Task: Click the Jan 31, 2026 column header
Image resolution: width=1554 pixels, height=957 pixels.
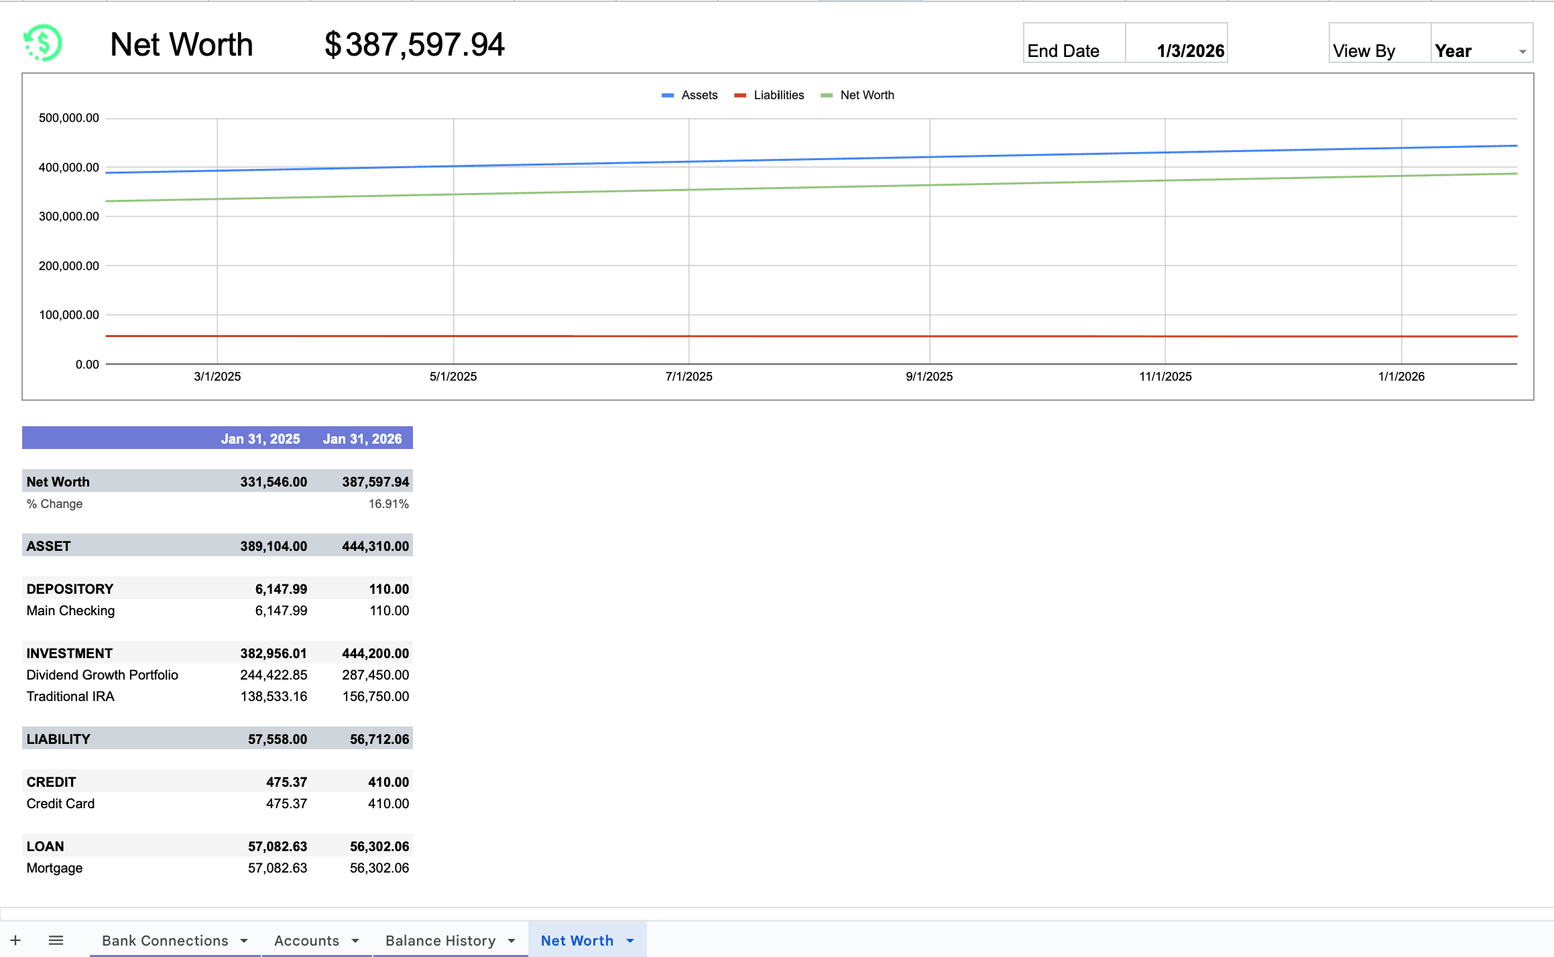Action: (363, 438)
